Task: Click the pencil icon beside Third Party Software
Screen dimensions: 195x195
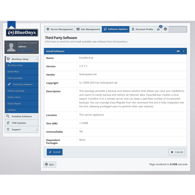Action: click(9, 84)
